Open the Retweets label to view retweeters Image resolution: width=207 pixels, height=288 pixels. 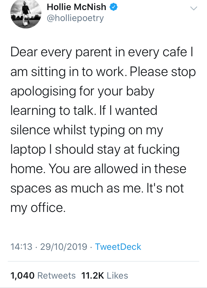(57, 275)
